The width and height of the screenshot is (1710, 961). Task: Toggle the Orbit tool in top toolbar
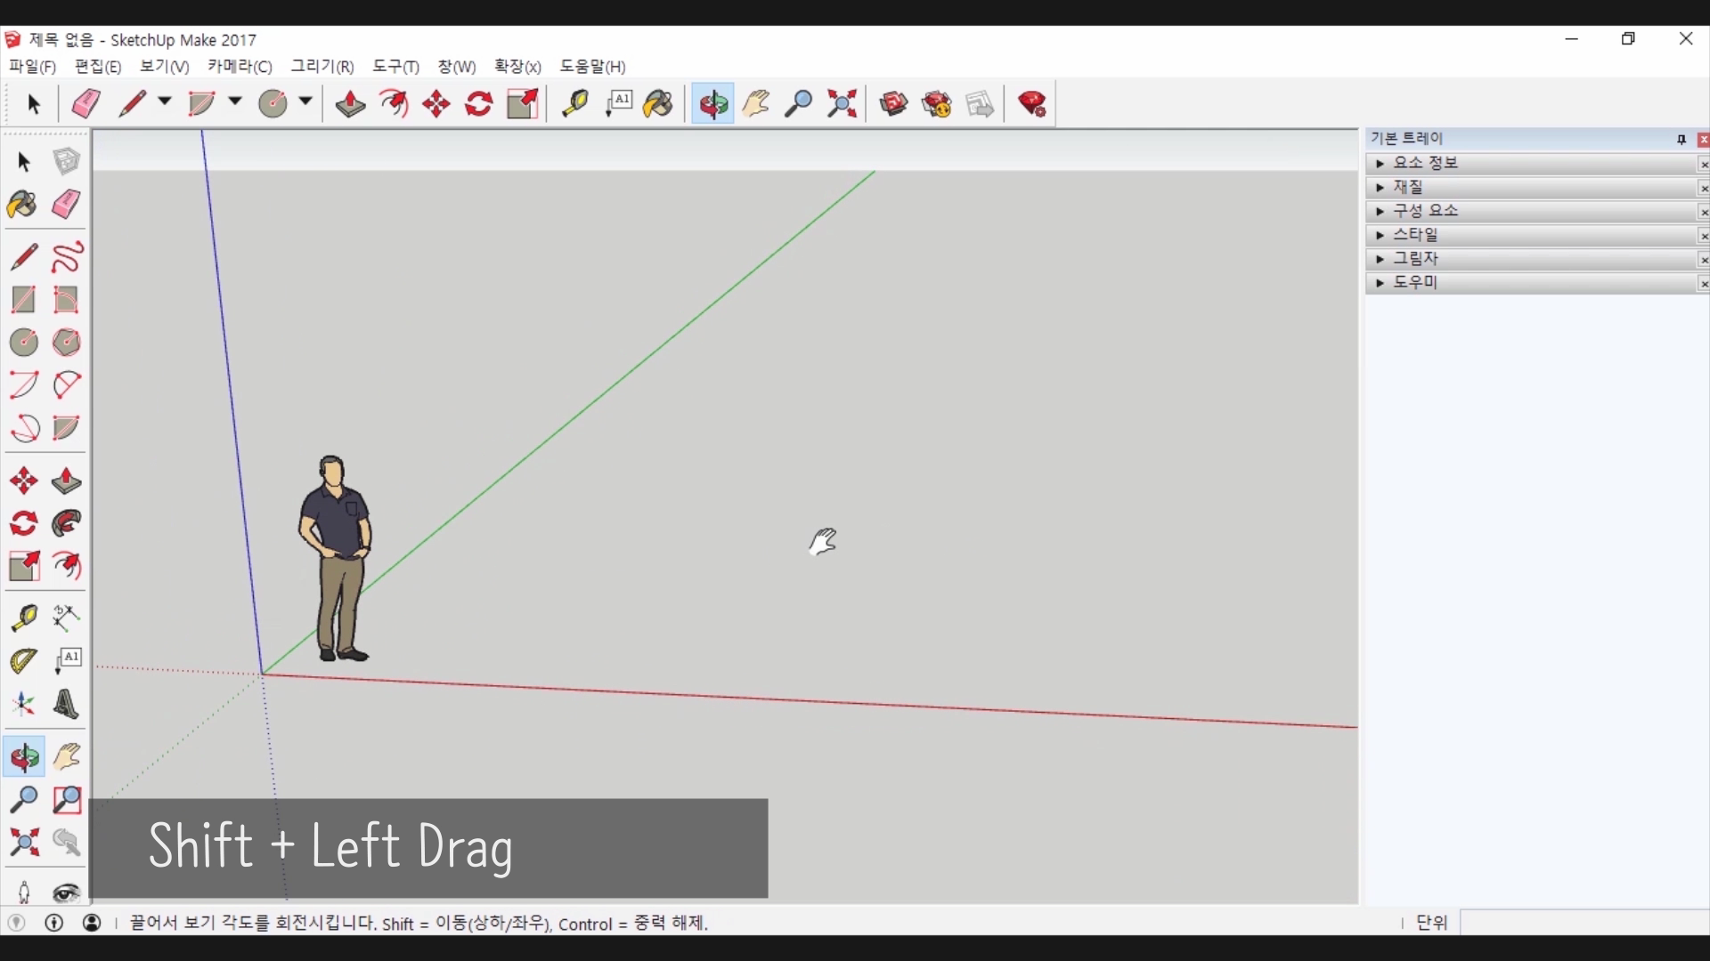point(713,104)
